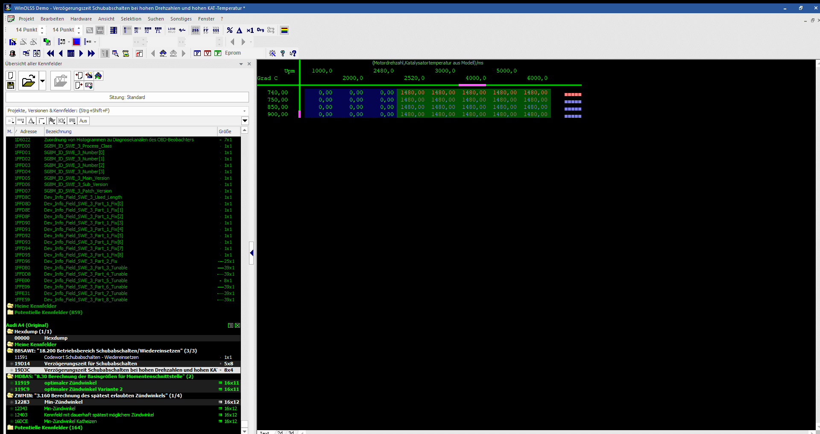The image size is (820, 434).
Task: Click the Sitzung: Standard button
Action: tap(127, 97)
